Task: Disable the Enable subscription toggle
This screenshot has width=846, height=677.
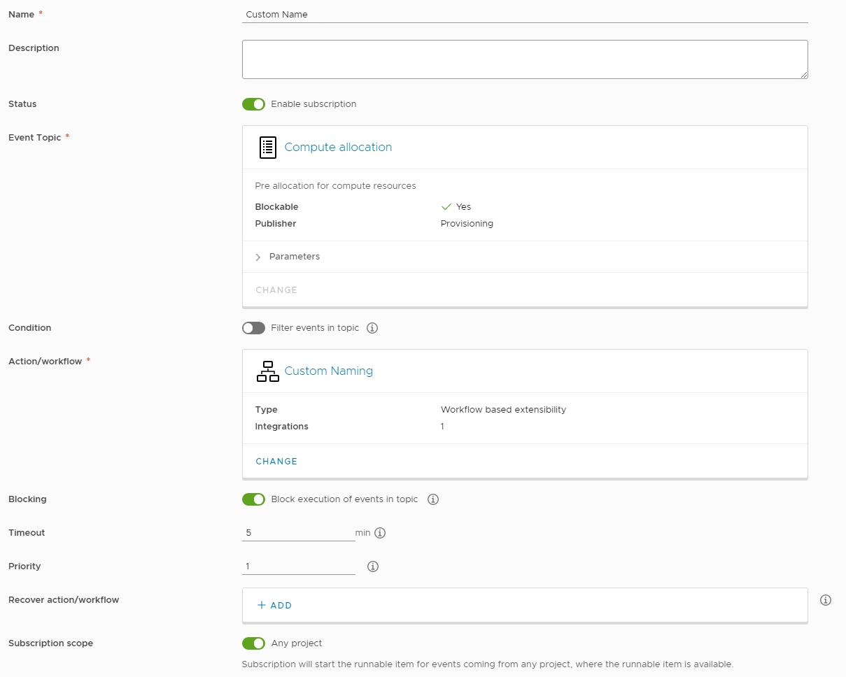Action: tap(253, 104)
